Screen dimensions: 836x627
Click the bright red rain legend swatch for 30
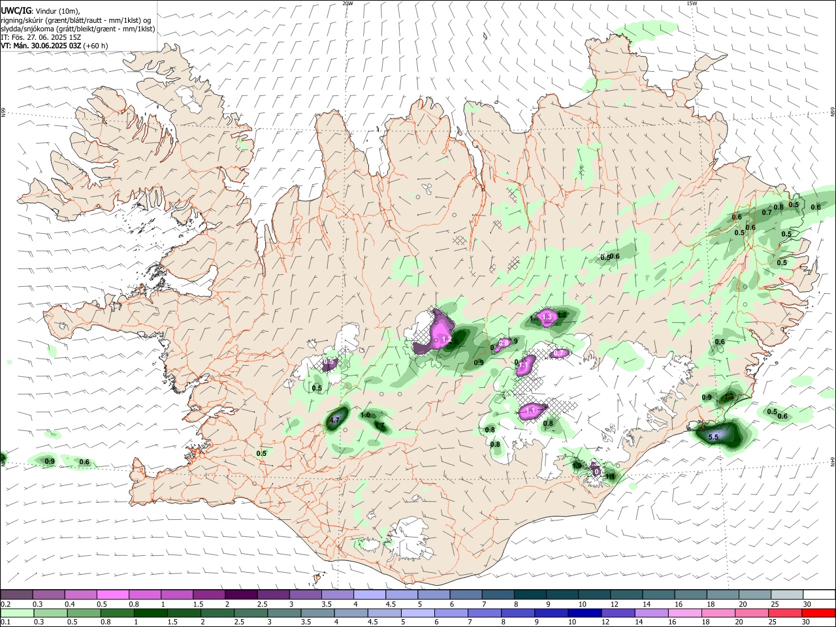[818, 613]
